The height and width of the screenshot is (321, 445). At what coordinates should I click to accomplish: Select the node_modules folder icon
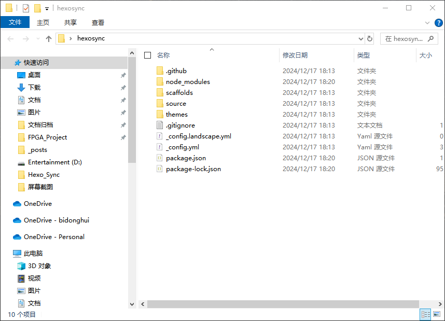click(x=159, y=82)
